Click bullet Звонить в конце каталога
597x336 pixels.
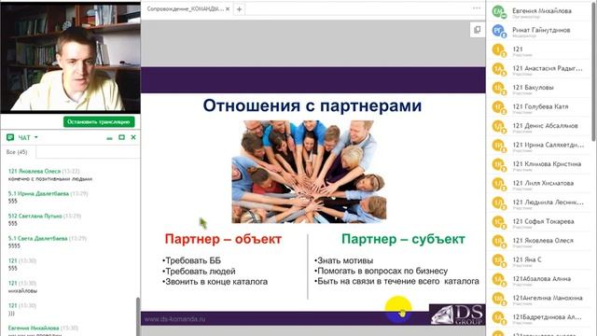(x=215, y=282)
